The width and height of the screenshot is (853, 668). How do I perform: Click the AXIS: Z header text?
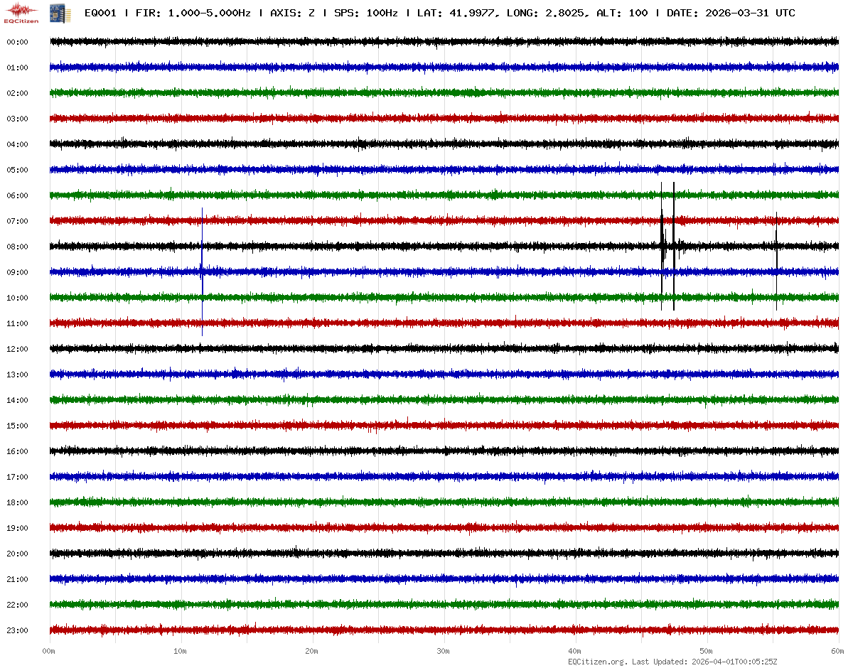click(292, 14)
